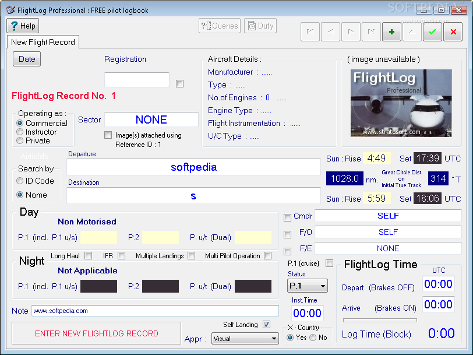
Task: Click the Destination airfield field
Action: click(193, 196)
